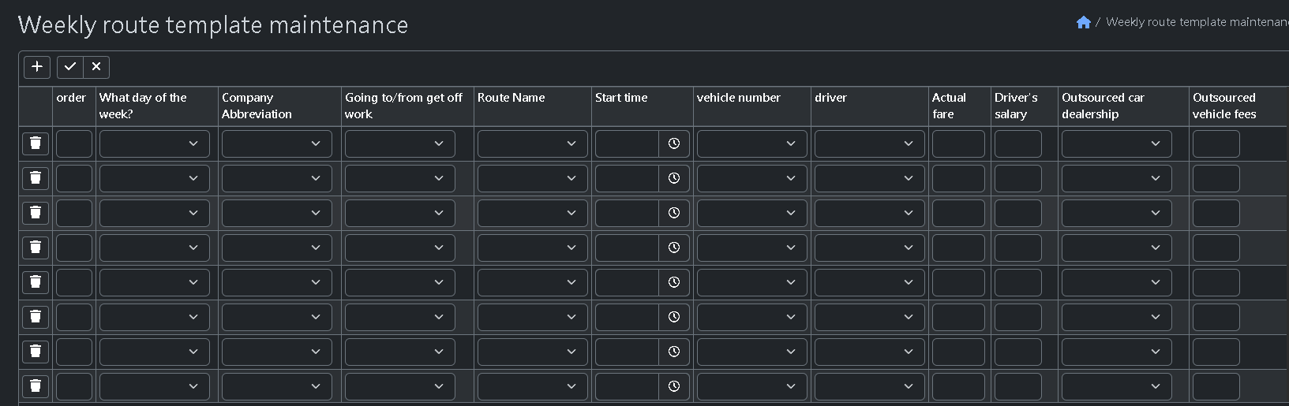Open Outsourced car dealership dropdown, first row
1289x406 pixels.
pos(1116,143)
